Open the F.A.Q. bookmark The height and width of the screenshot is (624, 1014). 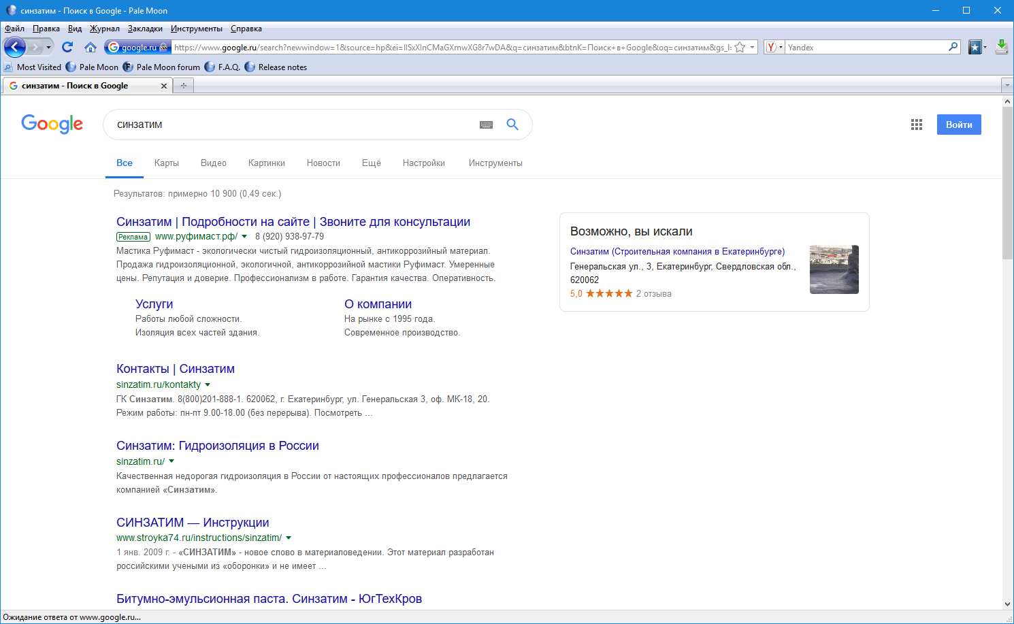pyautogui.click(x=223, y=67)
